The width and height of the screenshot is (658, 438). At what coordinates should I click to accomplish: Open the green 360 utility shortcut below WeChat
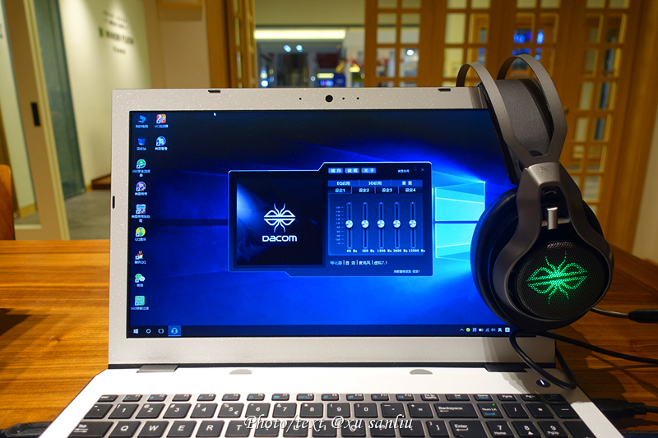coord(140,302)
